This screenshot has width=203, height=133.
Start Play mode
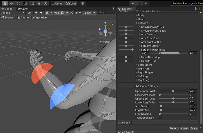(x=133, y=3)
